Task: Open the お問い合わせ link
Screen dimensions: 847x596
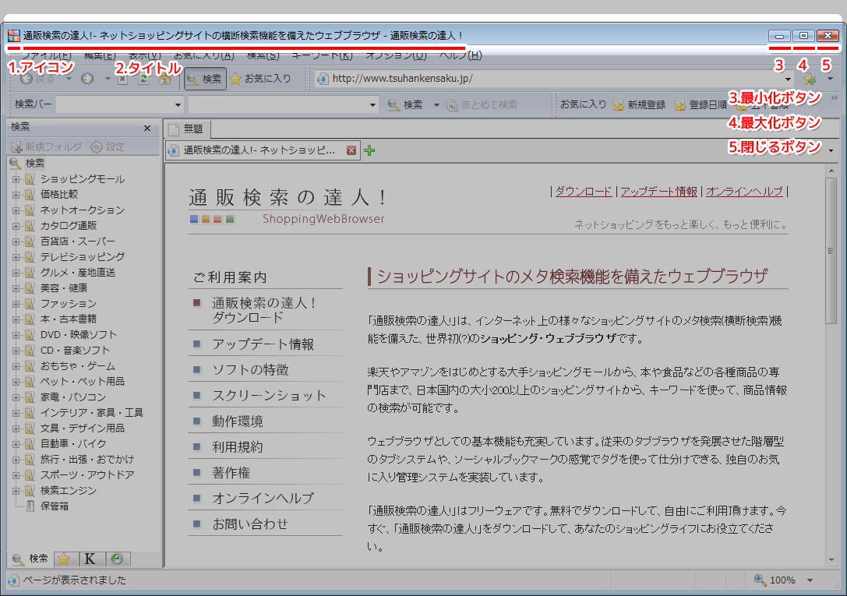Action: click(250, 524)
